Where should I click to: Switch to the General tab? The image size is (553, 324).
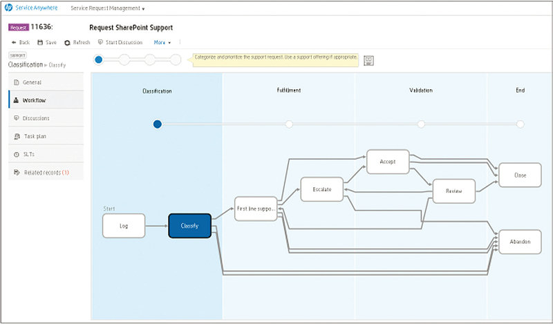pos(32,82)
